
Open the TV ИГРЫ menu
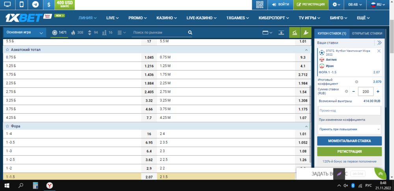309,18
